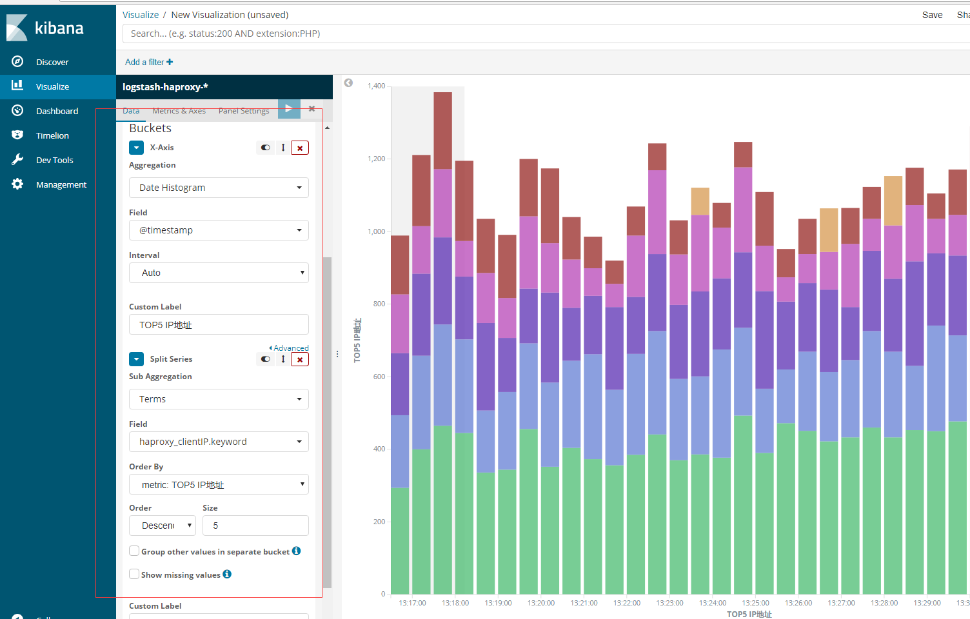Switch to the Panel Settings tab

[x=244, y=111]
